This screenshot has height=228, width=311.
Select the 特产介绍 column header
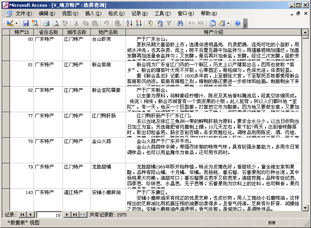tap(213, 32)
